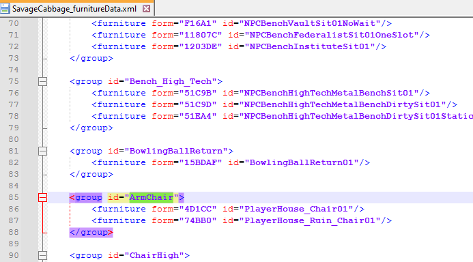Click the ChairHigh group id
Image resolution: width=473 pixels, height=262 pixels.
[154, 255]
